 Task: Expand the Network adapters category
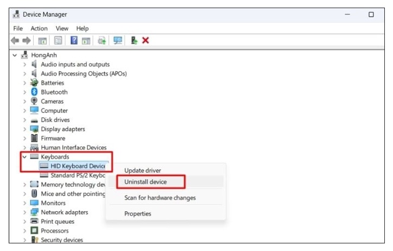tap(24, 212)
